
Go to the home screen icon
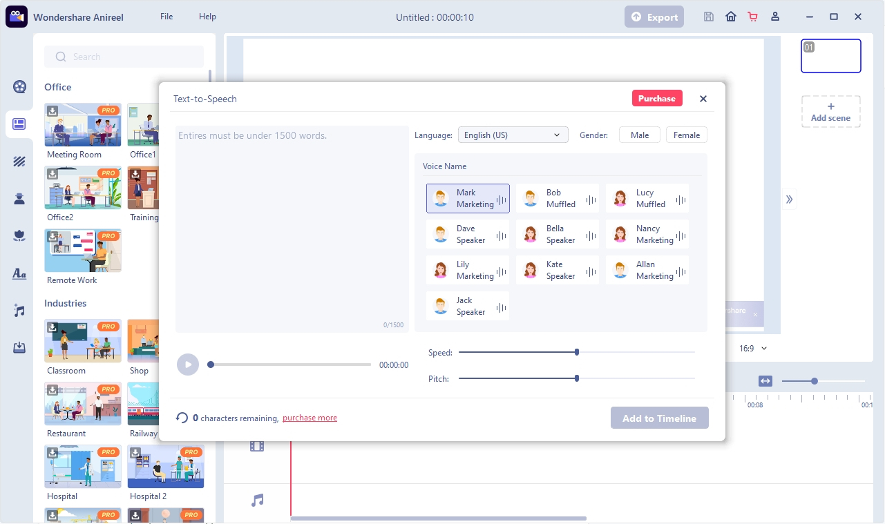731,17
